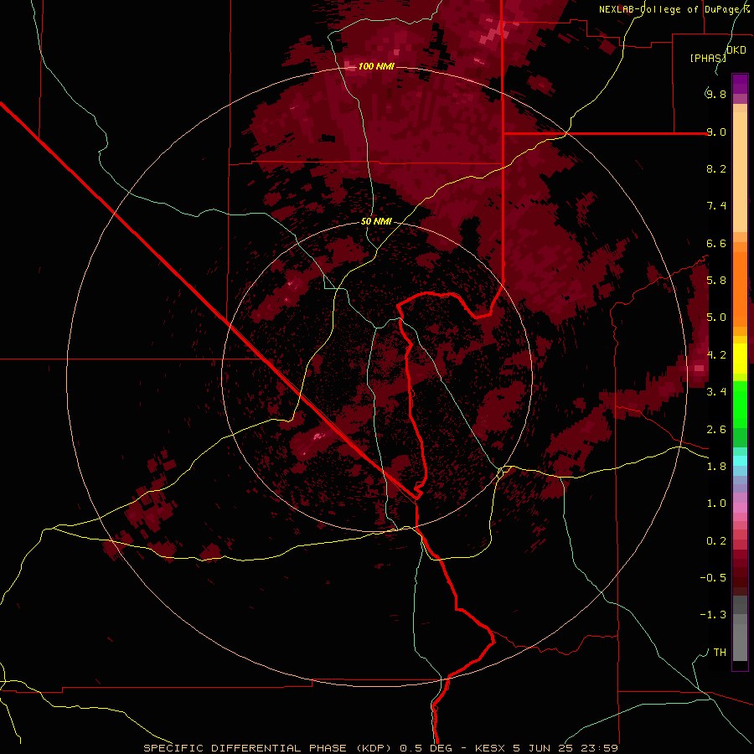Viewport: 754px width, 754px height.
Task: Click the "1.0" value on color scale
Action: pos(716,504)
